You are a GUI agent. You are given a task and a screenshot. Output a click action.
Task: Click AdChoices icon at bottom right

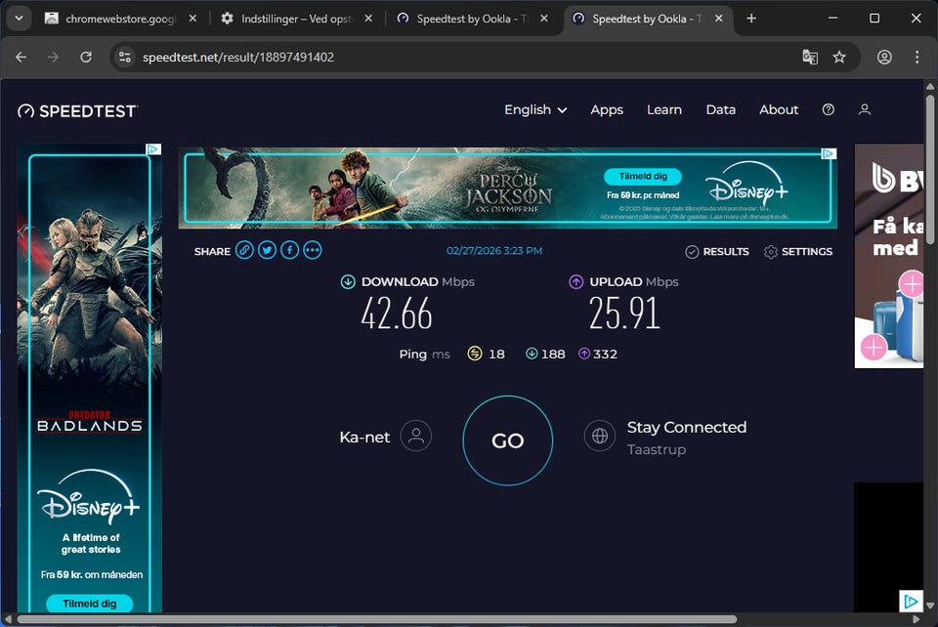(x=911, y=601)
